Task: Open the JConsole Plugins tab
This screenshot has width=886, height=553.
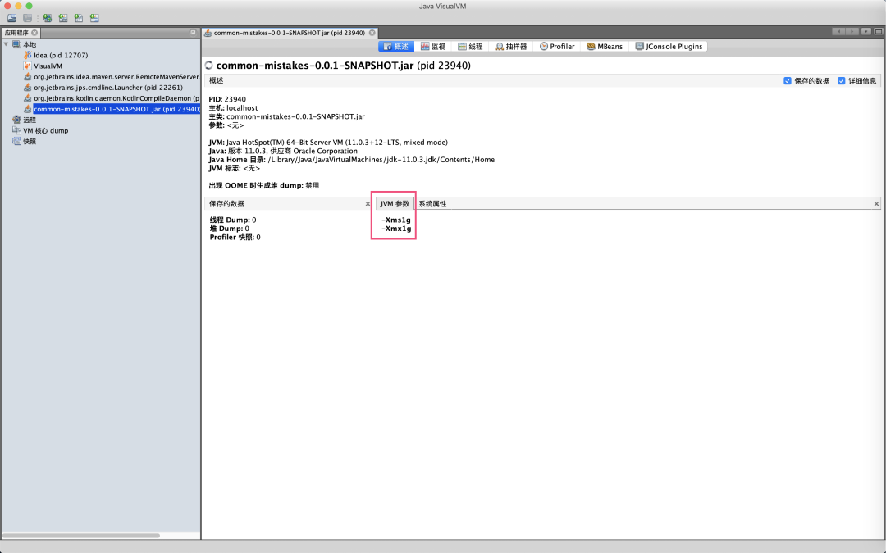Action: [x=671, y=46]
